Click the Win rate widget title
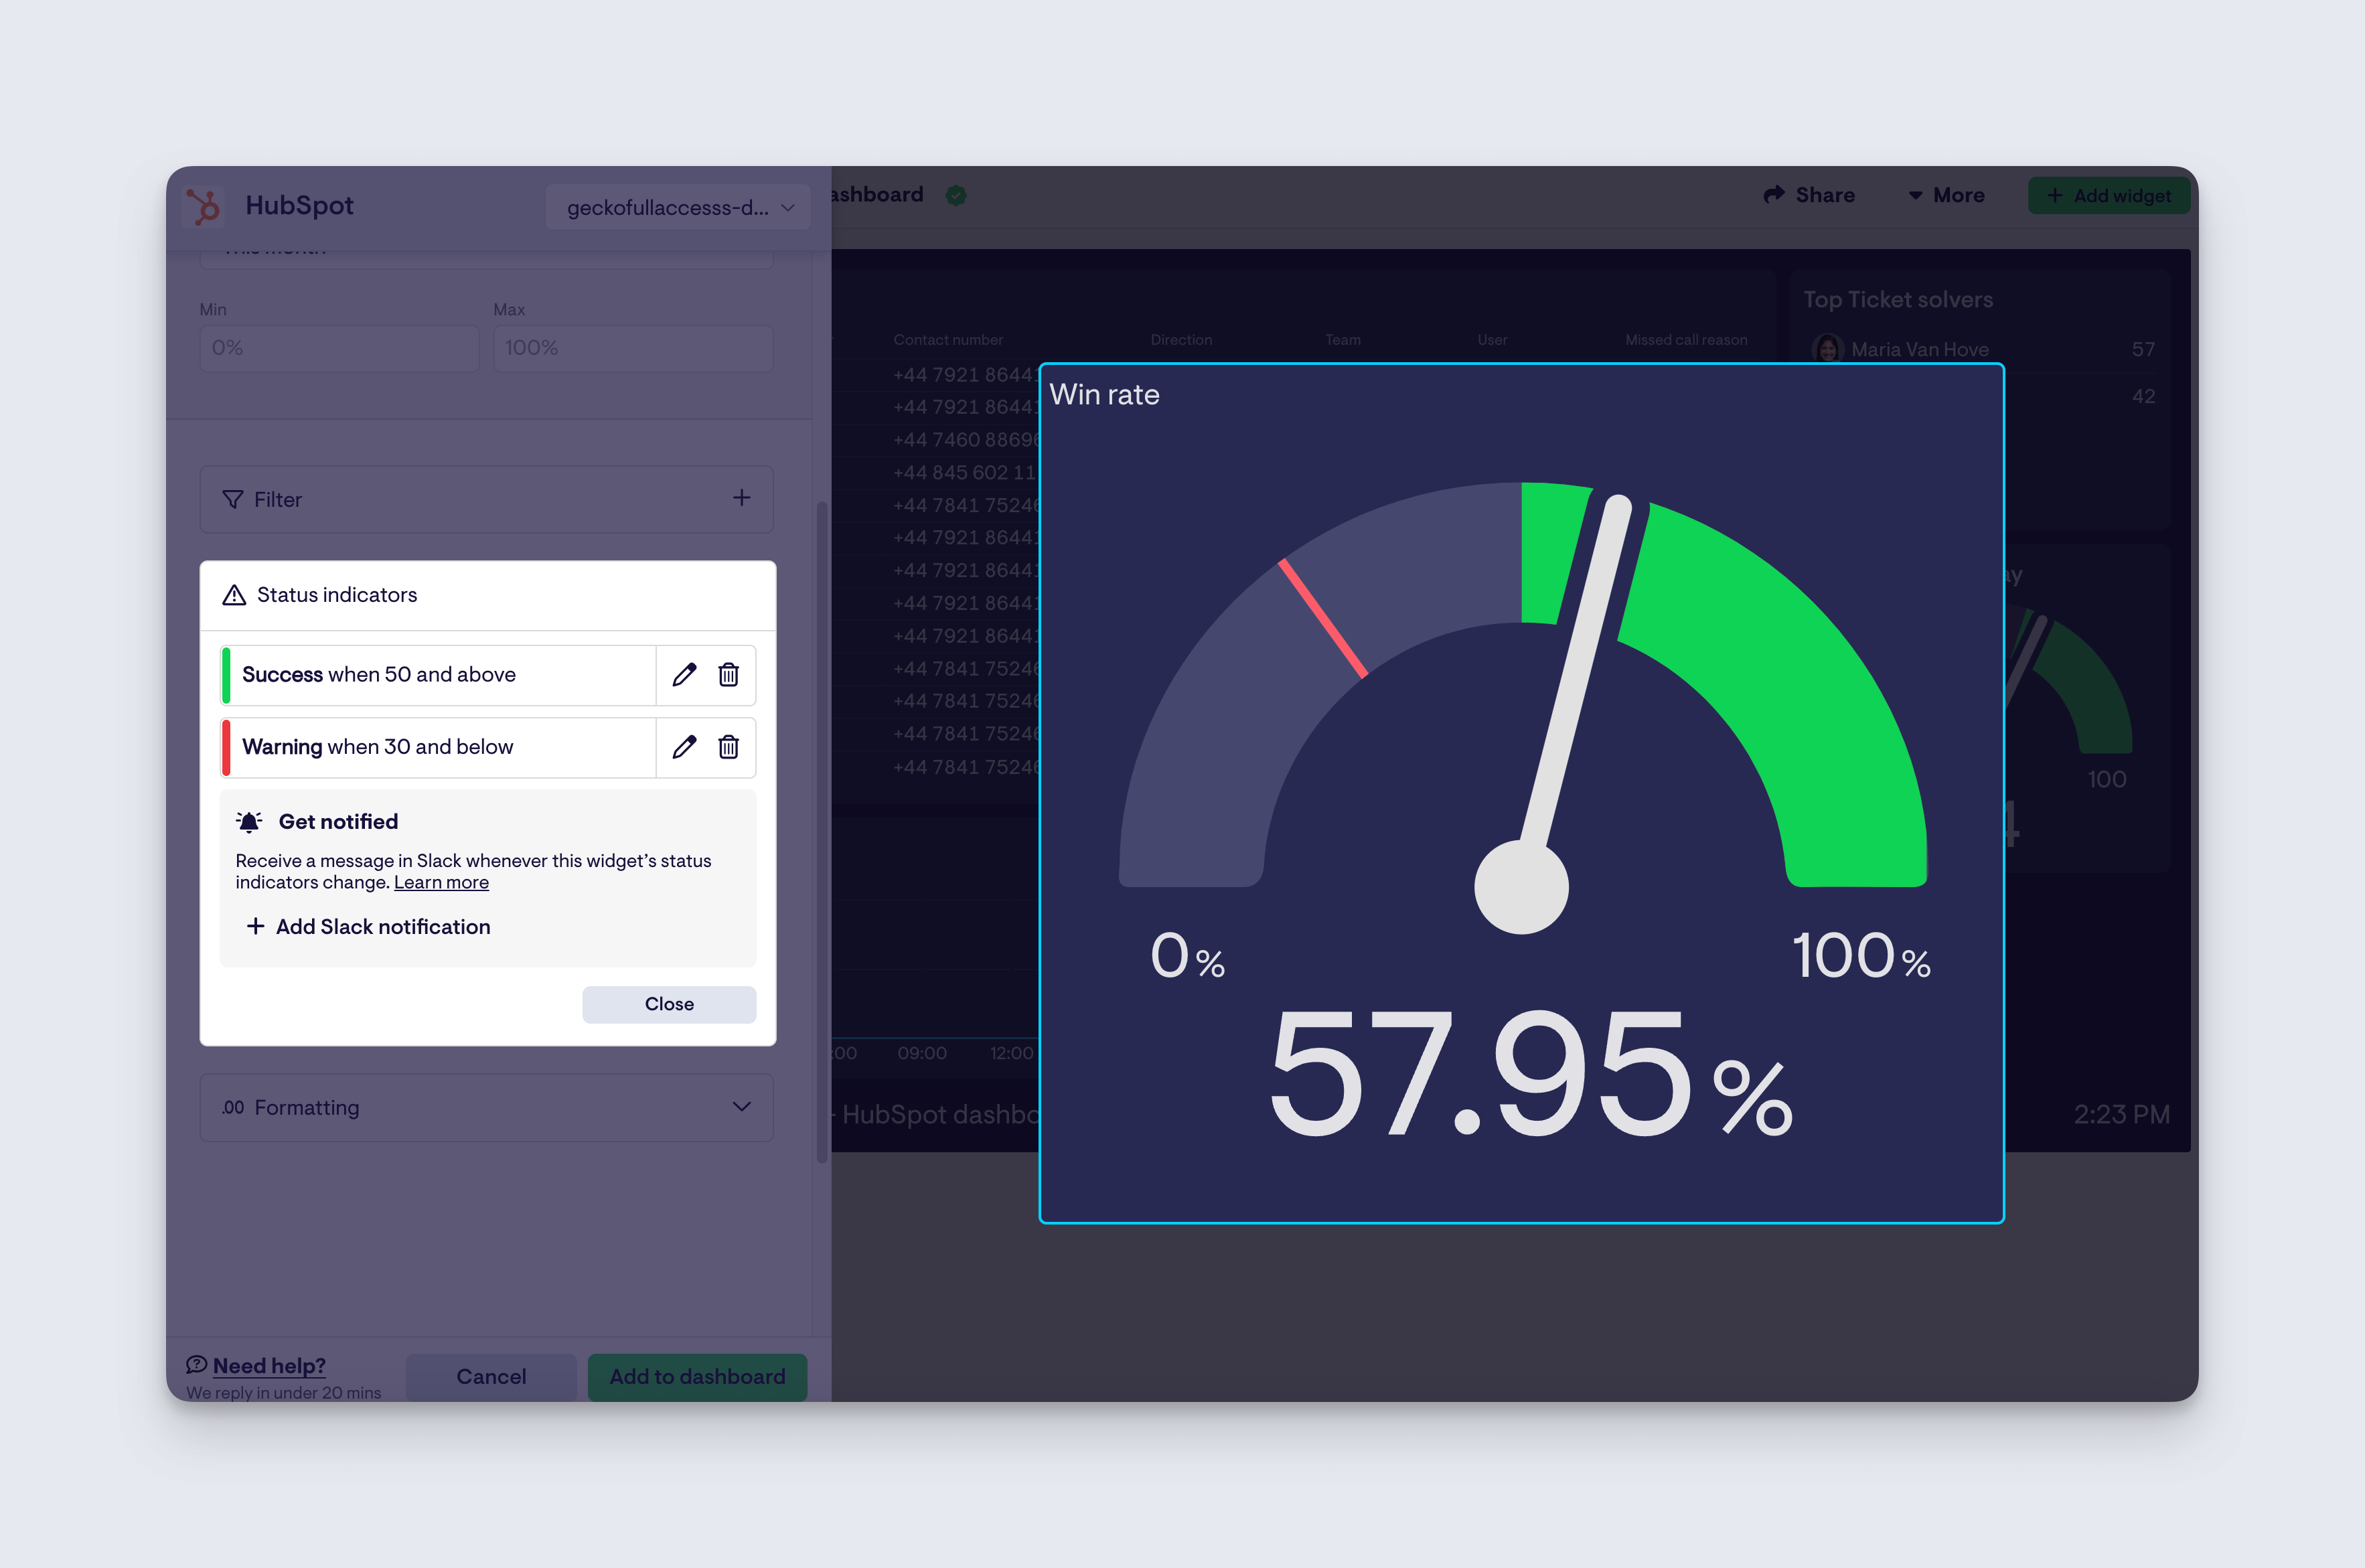The image size is (2365, 1568). (1104, 395)
